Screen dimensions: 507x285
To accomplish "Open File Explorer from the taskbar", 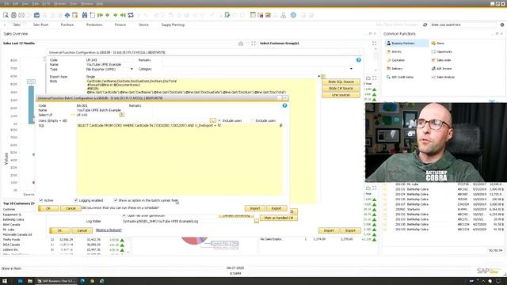I will click(x=30, y=281).
